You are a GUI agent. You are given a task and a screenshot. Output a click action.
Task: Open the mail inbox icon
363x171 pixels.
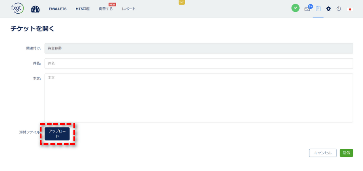307,9
